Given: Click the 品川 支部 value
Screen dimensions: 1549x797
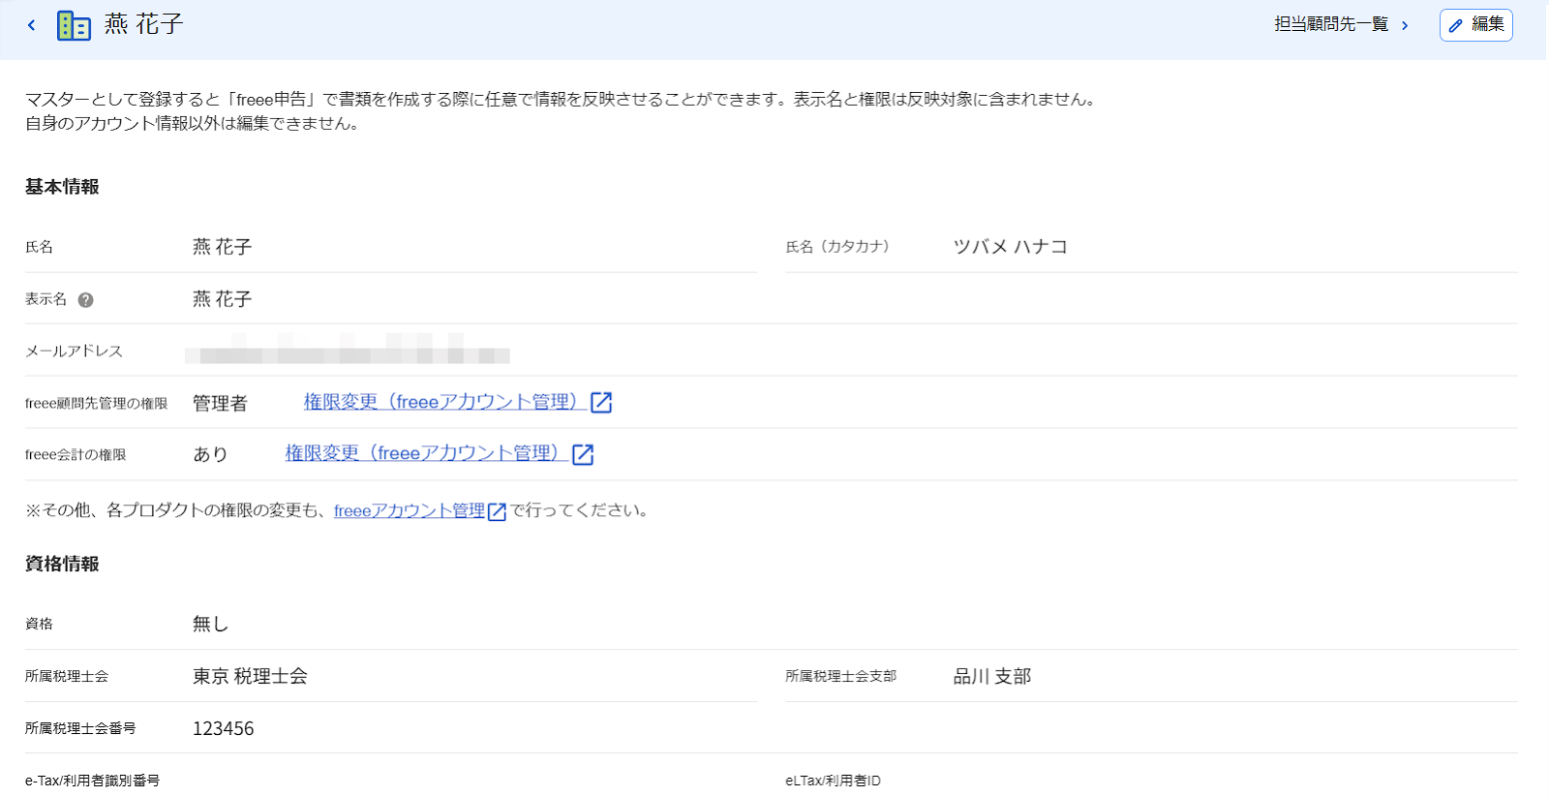Looking at the screenshot, I should tap(992, 676).
